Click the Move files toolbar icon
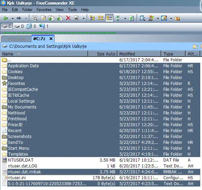This screenshot has width=202, height=190. click(x=60, y=18)
